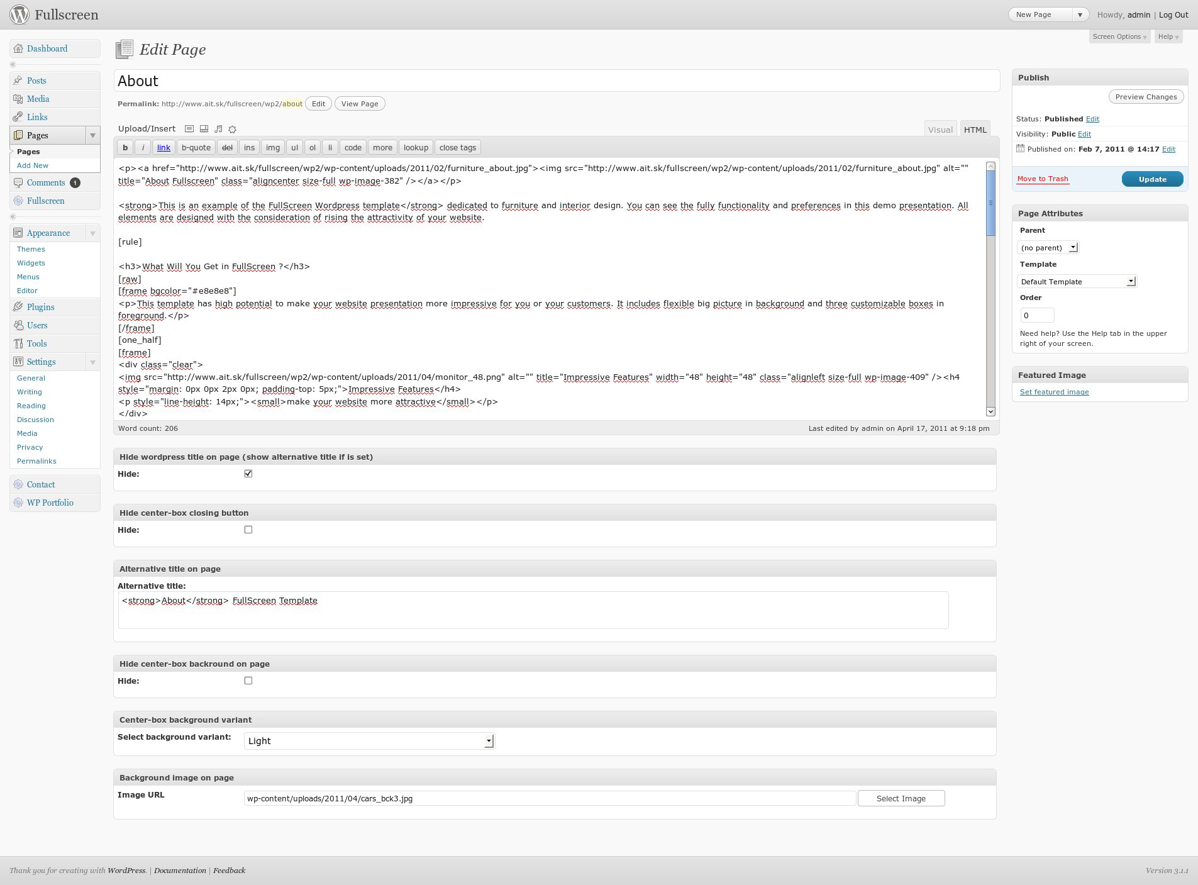Click the HTML editor vertical scrollbar handle
Viewport: 1198px width, 885px height.
[990, 203]
